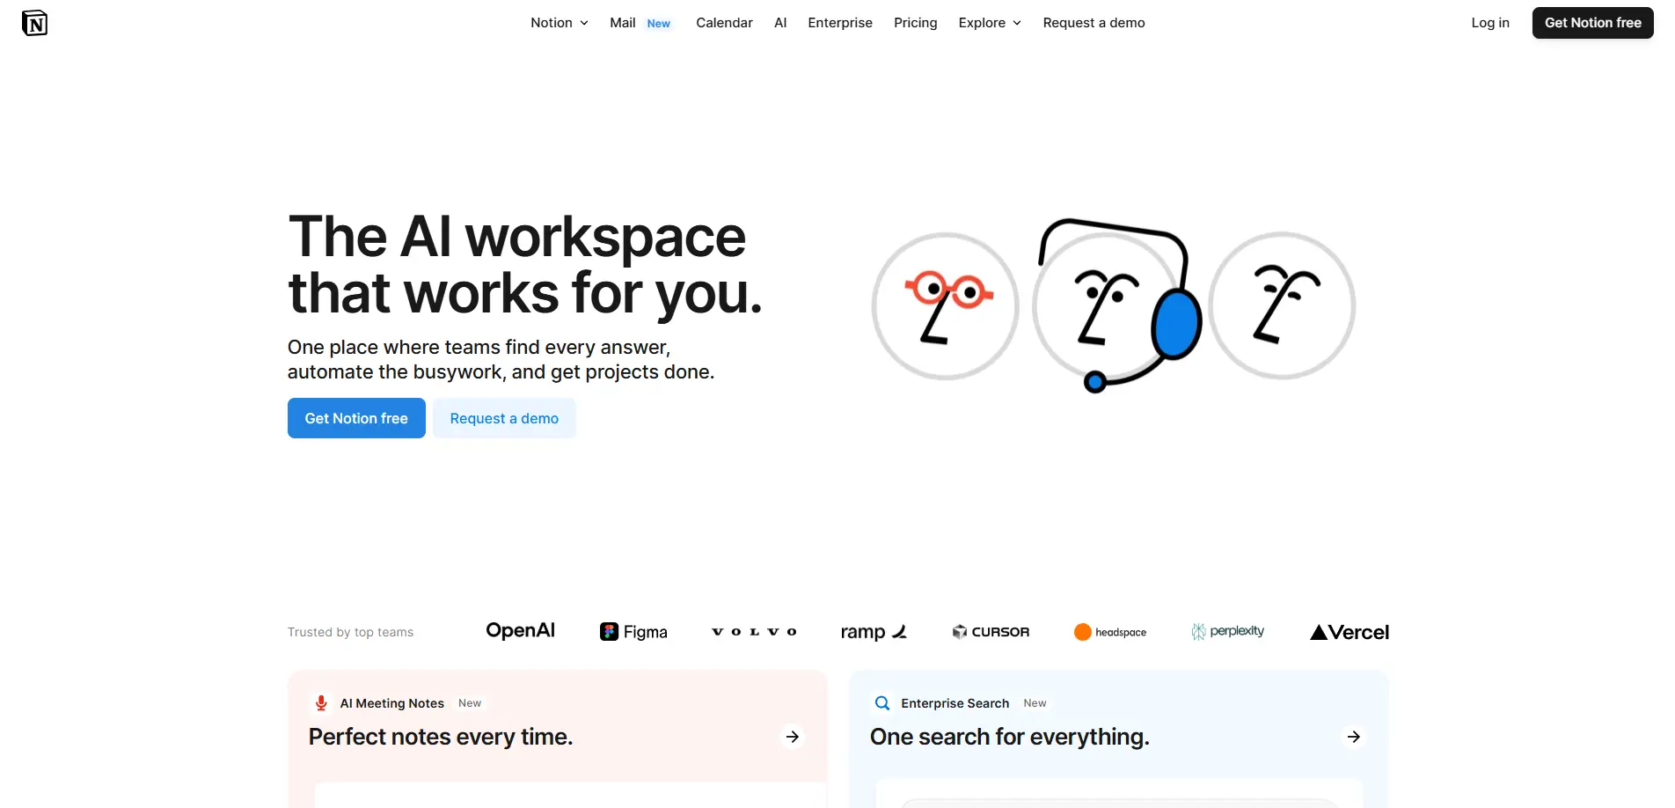This screenshot has height=808, width=1675.
Task: Click the ramp logo
Action: [x=874, y=632]
